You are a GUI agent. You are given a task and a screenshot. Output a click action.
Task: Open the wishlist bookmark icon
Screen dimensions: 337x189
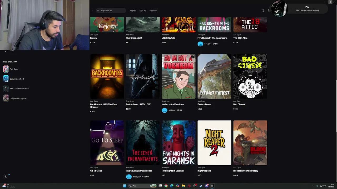[262, 10]
